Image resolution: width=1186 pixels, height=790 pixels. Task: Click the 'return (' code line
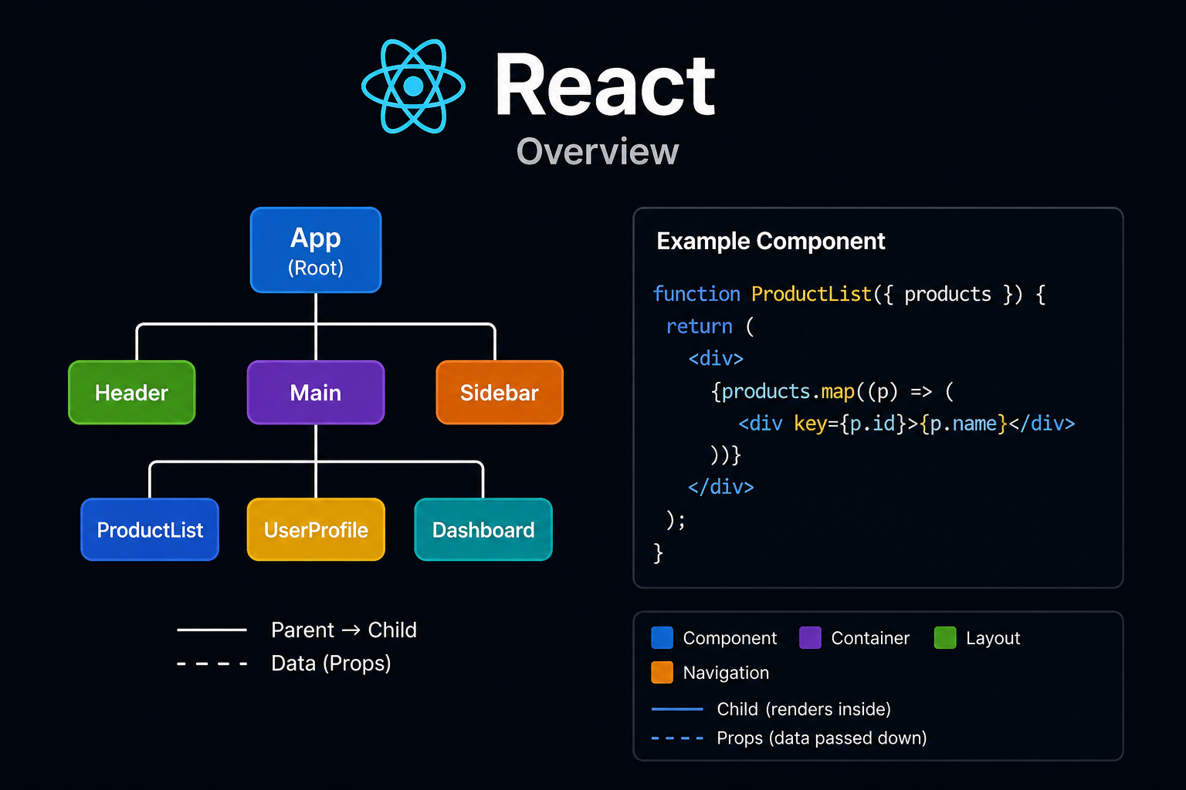pos(710,326)
